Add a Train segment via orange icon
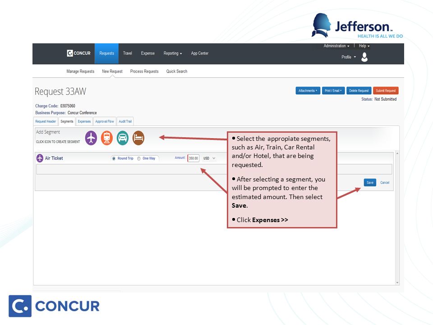Screen dimensions: 433x325 [106, 138]
